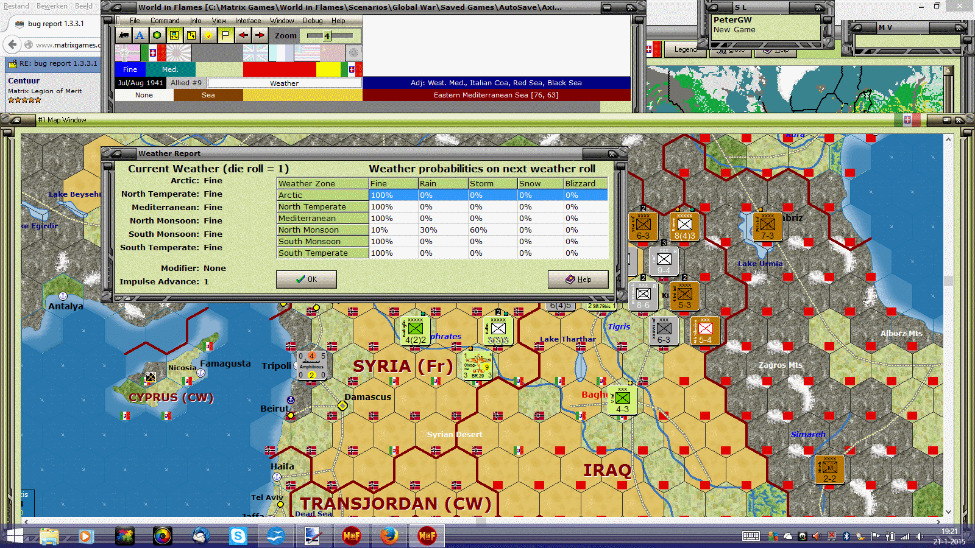This screenshot has height=548, width=975.
Task: Click the Fine weather status cell
Action: tap(130, 69)
